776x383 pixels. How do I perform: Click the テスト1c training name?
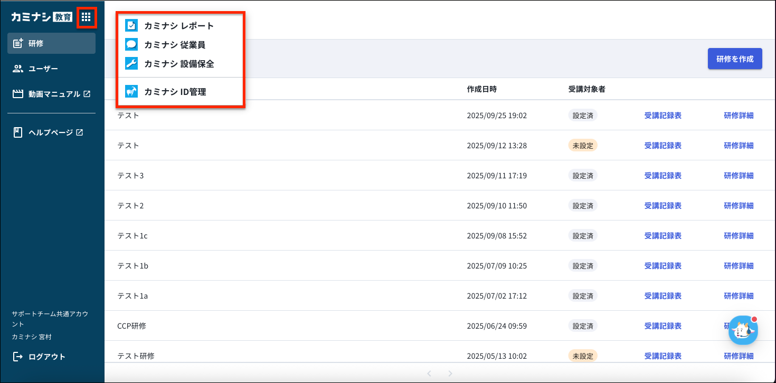tap(133, 235)
